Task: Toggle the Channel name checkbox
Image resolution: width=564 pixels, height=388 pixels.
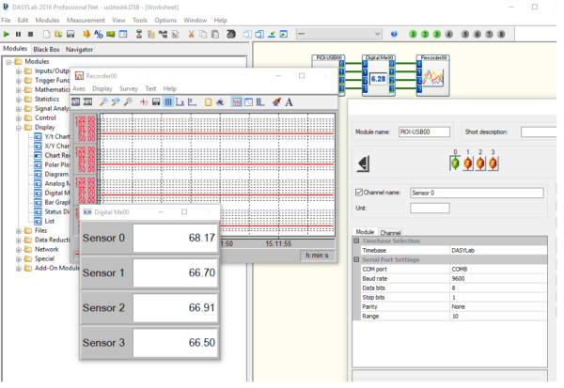Action: tap(359, 193)
